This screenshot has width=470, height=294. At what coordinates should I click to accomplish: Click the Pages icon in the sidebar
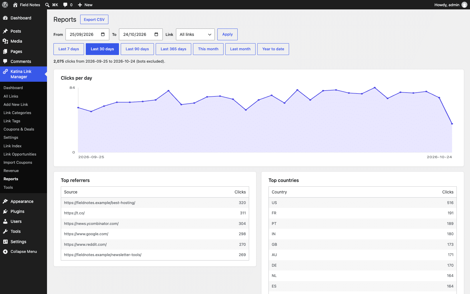[5, 51]
